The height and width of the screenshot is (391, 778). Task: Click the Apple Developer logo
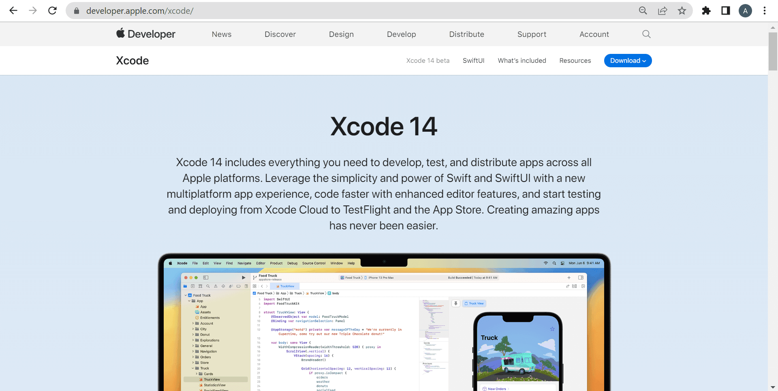tap(145, 34)
